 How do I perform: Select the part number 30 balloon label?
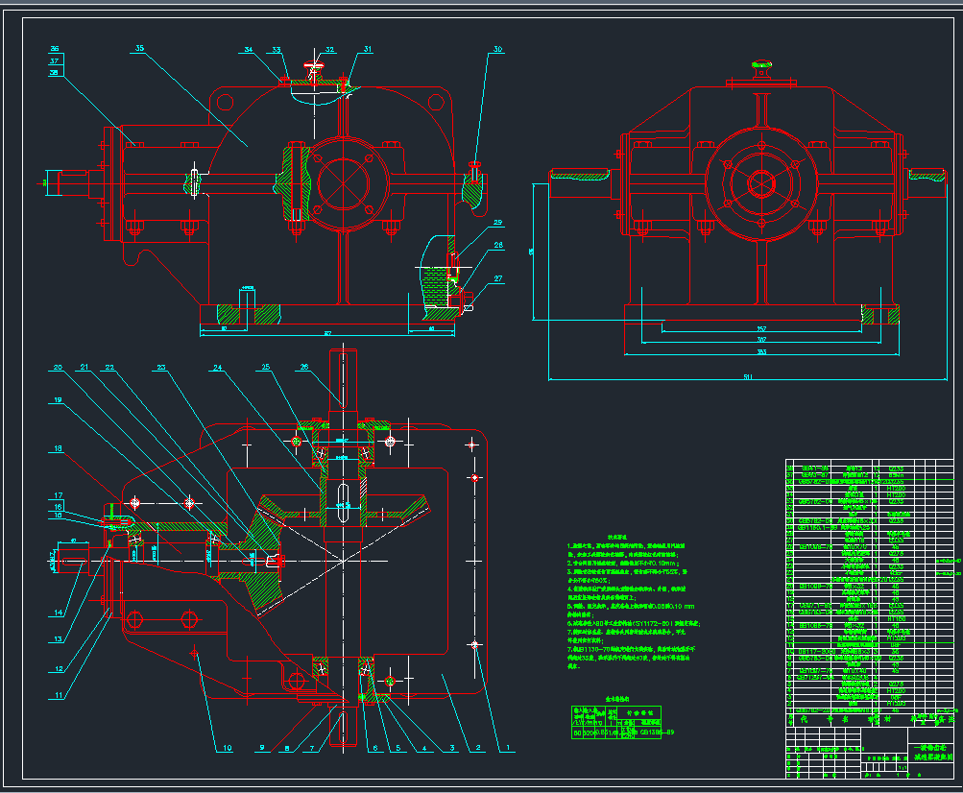[497, 49]
